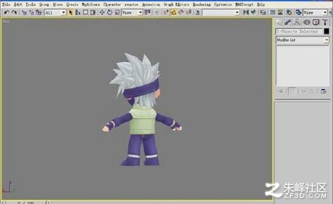Open the Customize menu
Screen dimensions: 333x204
pyautogui.click(x=223, y=5)
